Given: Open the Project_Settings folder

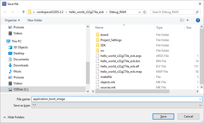Looking at the screenshot, I should 111,40.
